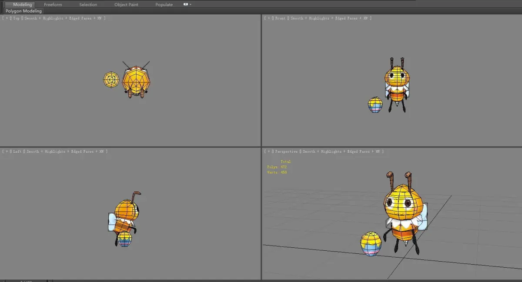Click the Perspective view name label
Viewport: 522px width, 282px height.
click(x=286, y=151)
